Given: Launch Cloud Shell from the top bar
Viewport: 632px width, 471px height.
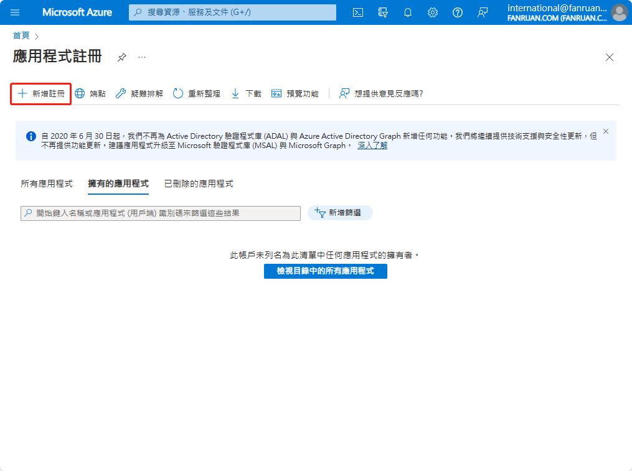Looking at the screenshot, I should coord(358,12).
